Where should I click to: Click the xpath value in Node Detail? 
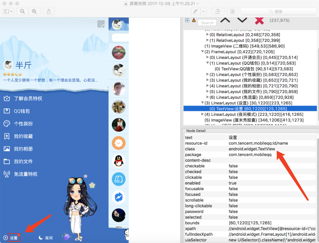pyautogui.click(x=272, y=229)
